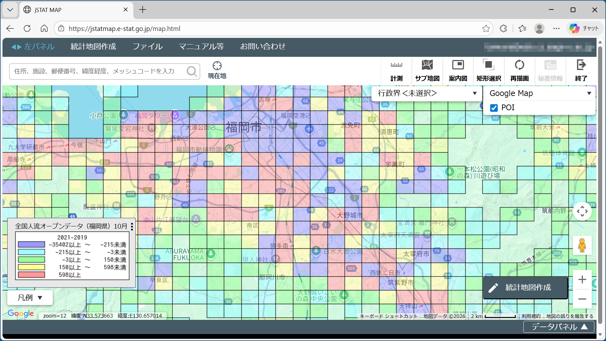Click the 統計地図作成 pencil button
Screen dimensions: 606x341
(x=526, y=288)
